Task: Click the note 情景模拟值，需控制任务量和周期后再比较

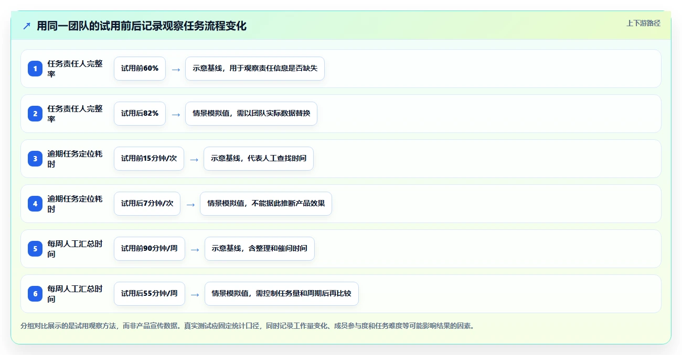Action: (x=282, y=294)
